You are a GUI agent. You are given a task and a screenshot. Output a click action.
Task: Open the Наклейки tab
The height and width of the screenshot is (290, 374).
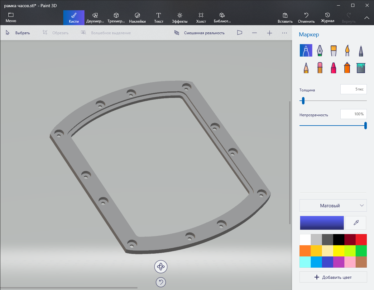coord(137,18)
